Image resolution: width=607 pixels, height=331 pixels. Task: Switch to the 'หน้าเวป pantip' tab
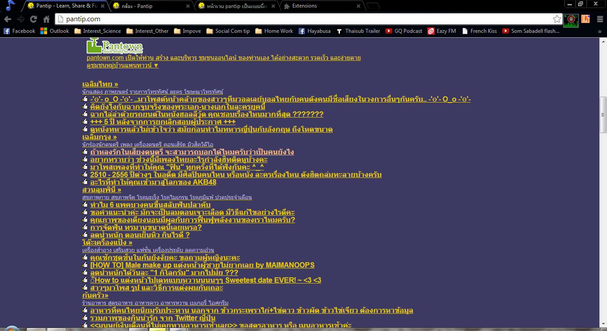236,6
